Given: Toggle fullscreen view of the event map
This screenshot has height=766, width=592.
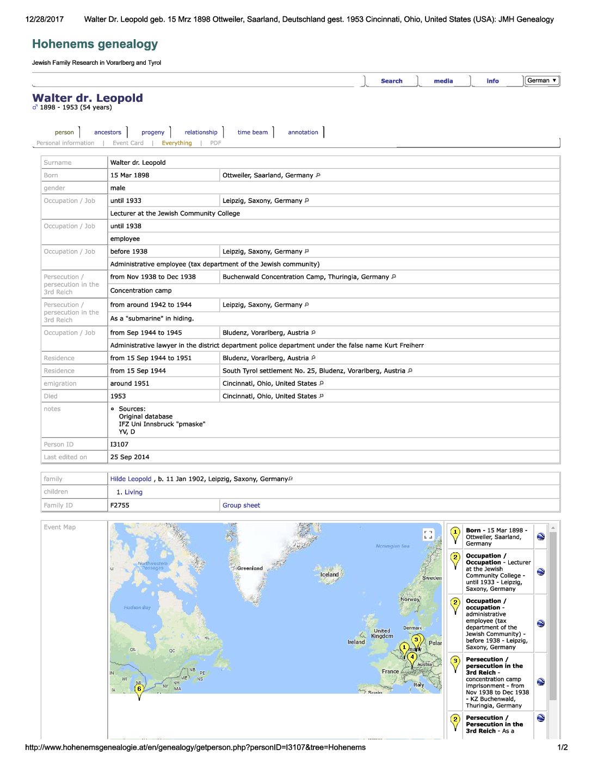Looking at the screenshot, I should 428,534.
